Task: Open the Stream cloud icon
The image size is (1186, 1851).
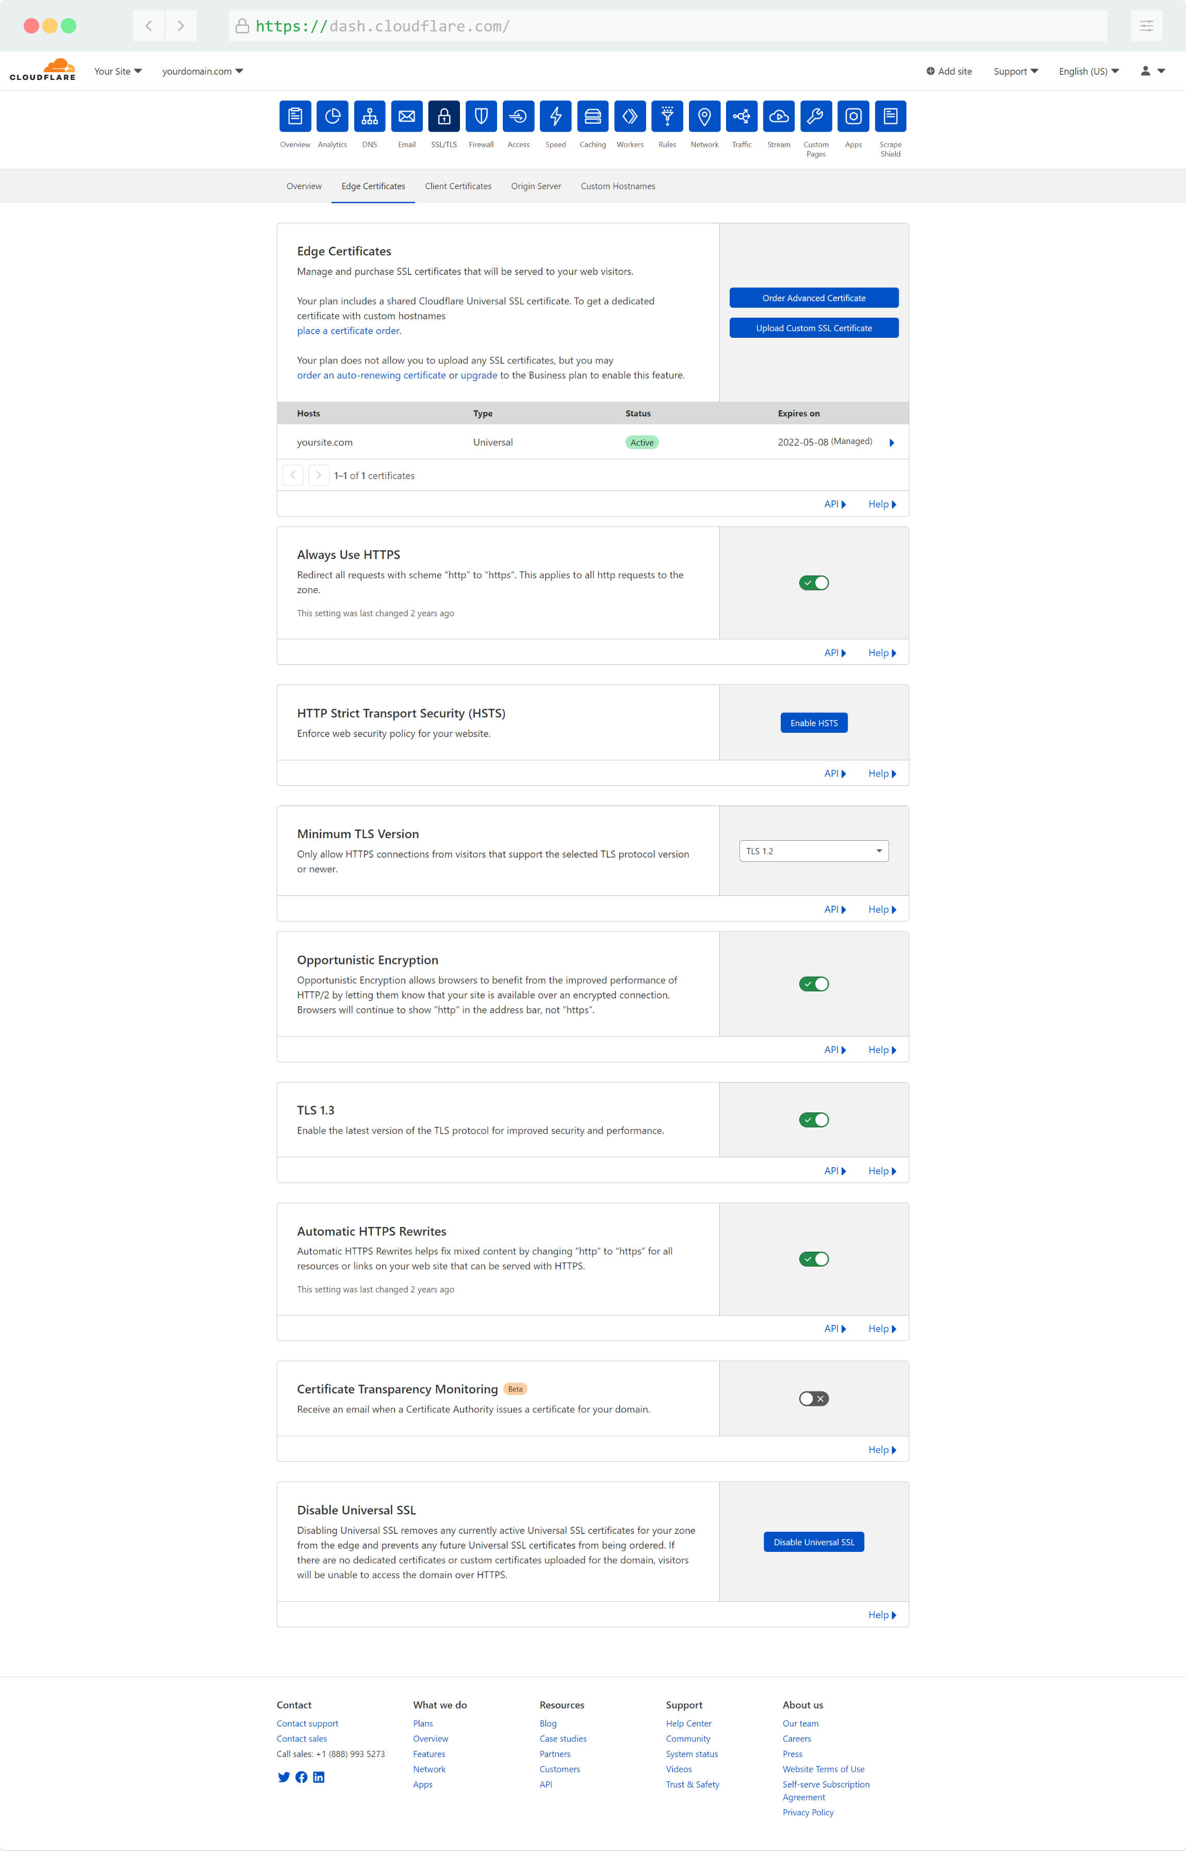Action: coord(779,117)
